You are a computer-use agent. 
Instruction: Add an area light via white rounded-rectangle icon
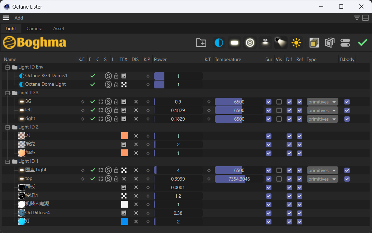(234, 43)
